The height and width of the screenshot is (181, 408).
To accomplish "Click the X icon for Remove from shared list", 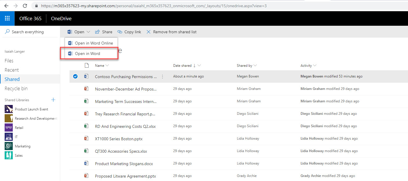I will pyautogui.click(x=149, y=32).
